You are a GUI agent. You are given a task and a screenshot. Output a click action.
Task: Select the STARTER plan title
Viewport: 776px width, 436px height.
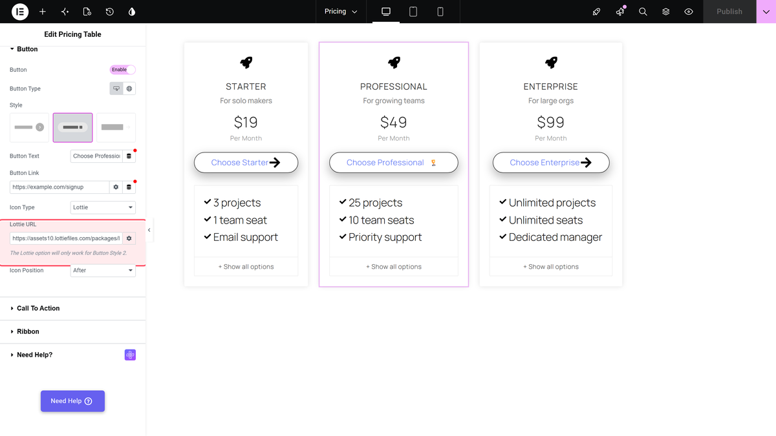tap(246, 87)
